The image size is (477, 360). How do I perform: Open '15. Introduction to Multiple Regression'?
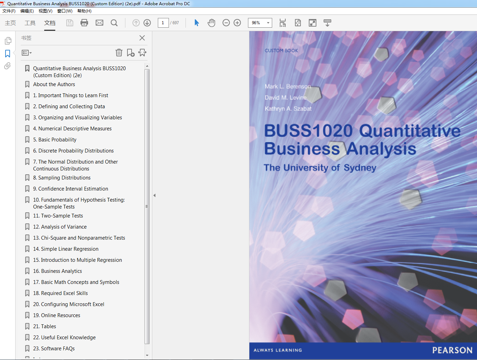tap(77, 260)
